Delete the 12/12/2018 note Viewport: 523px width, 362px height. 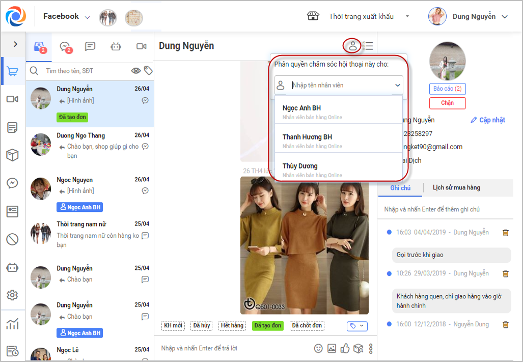tap(506, 324)
